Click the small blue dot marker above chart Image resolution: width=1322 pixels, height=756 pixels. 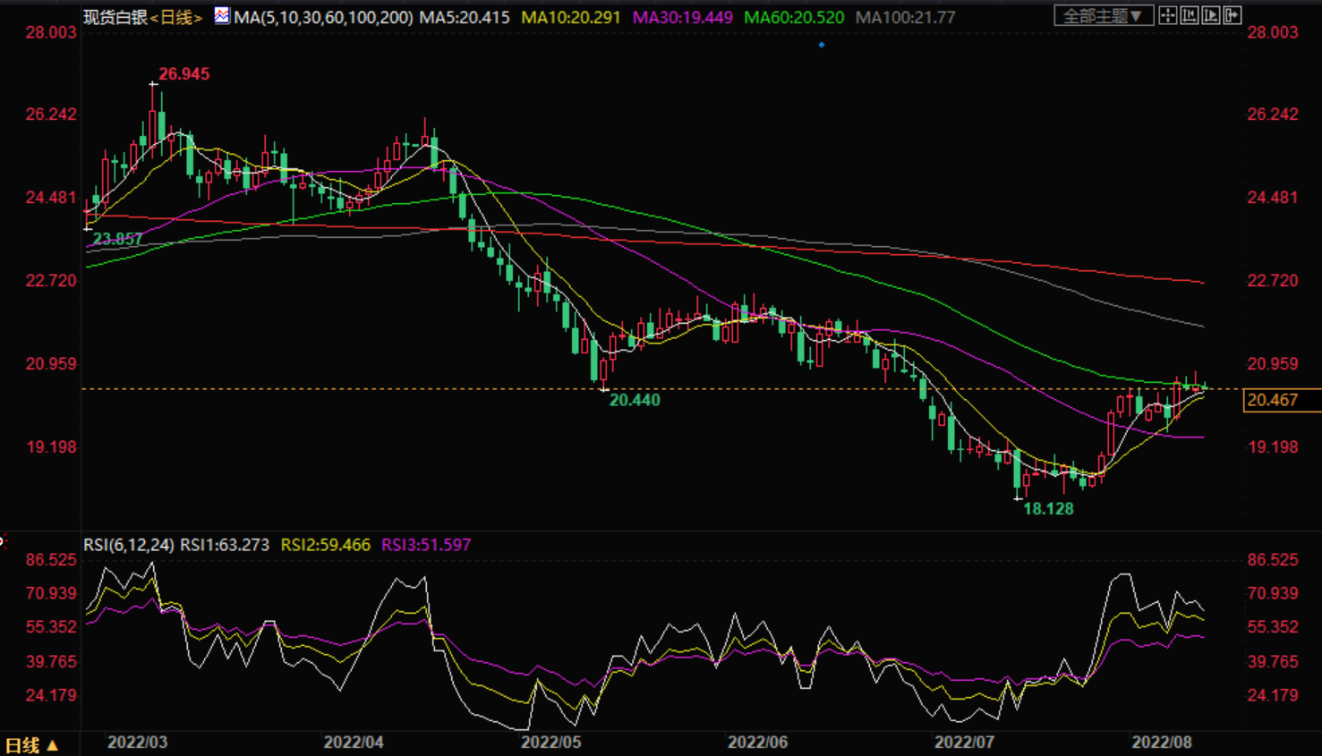821,44
